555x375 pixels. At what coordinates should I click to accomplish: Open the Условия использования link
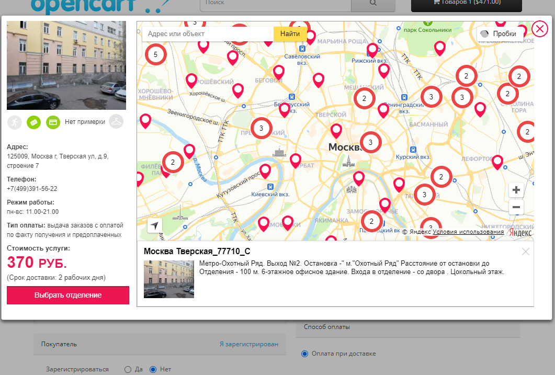(468, 232)
